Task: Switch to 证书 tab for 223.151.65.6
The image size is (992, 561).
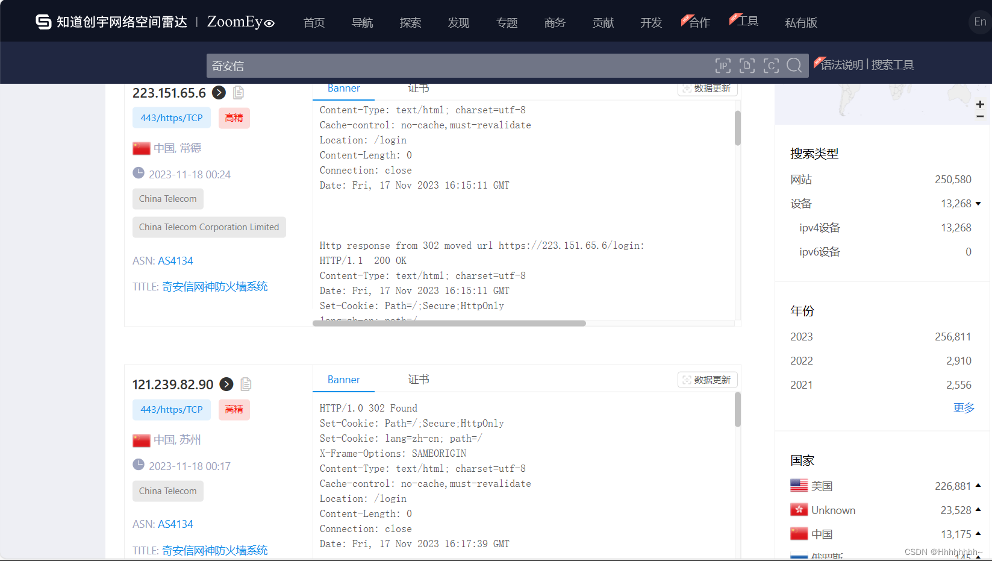Action: 419,89
